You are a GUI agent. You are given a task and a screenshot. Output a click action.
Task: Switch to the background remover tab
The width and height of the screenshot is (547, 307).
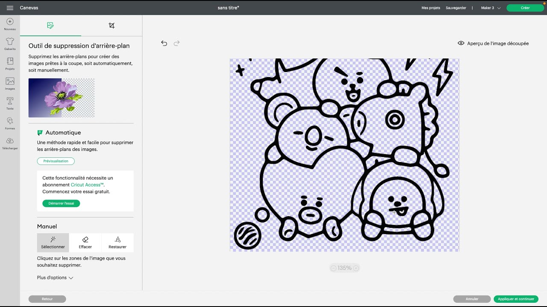click(x=50, y=26)
